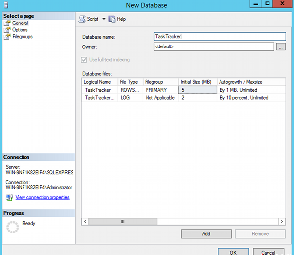Click the Filegroup column header
The height and width of the screenshot is (255, 294).
pos(161,82)
